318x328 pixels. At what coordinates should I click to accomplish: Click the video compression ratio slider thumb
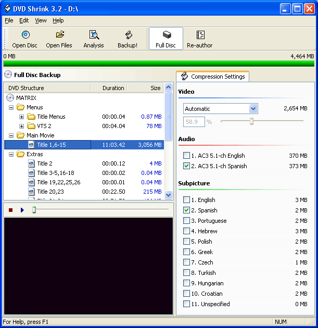(251, 121)
